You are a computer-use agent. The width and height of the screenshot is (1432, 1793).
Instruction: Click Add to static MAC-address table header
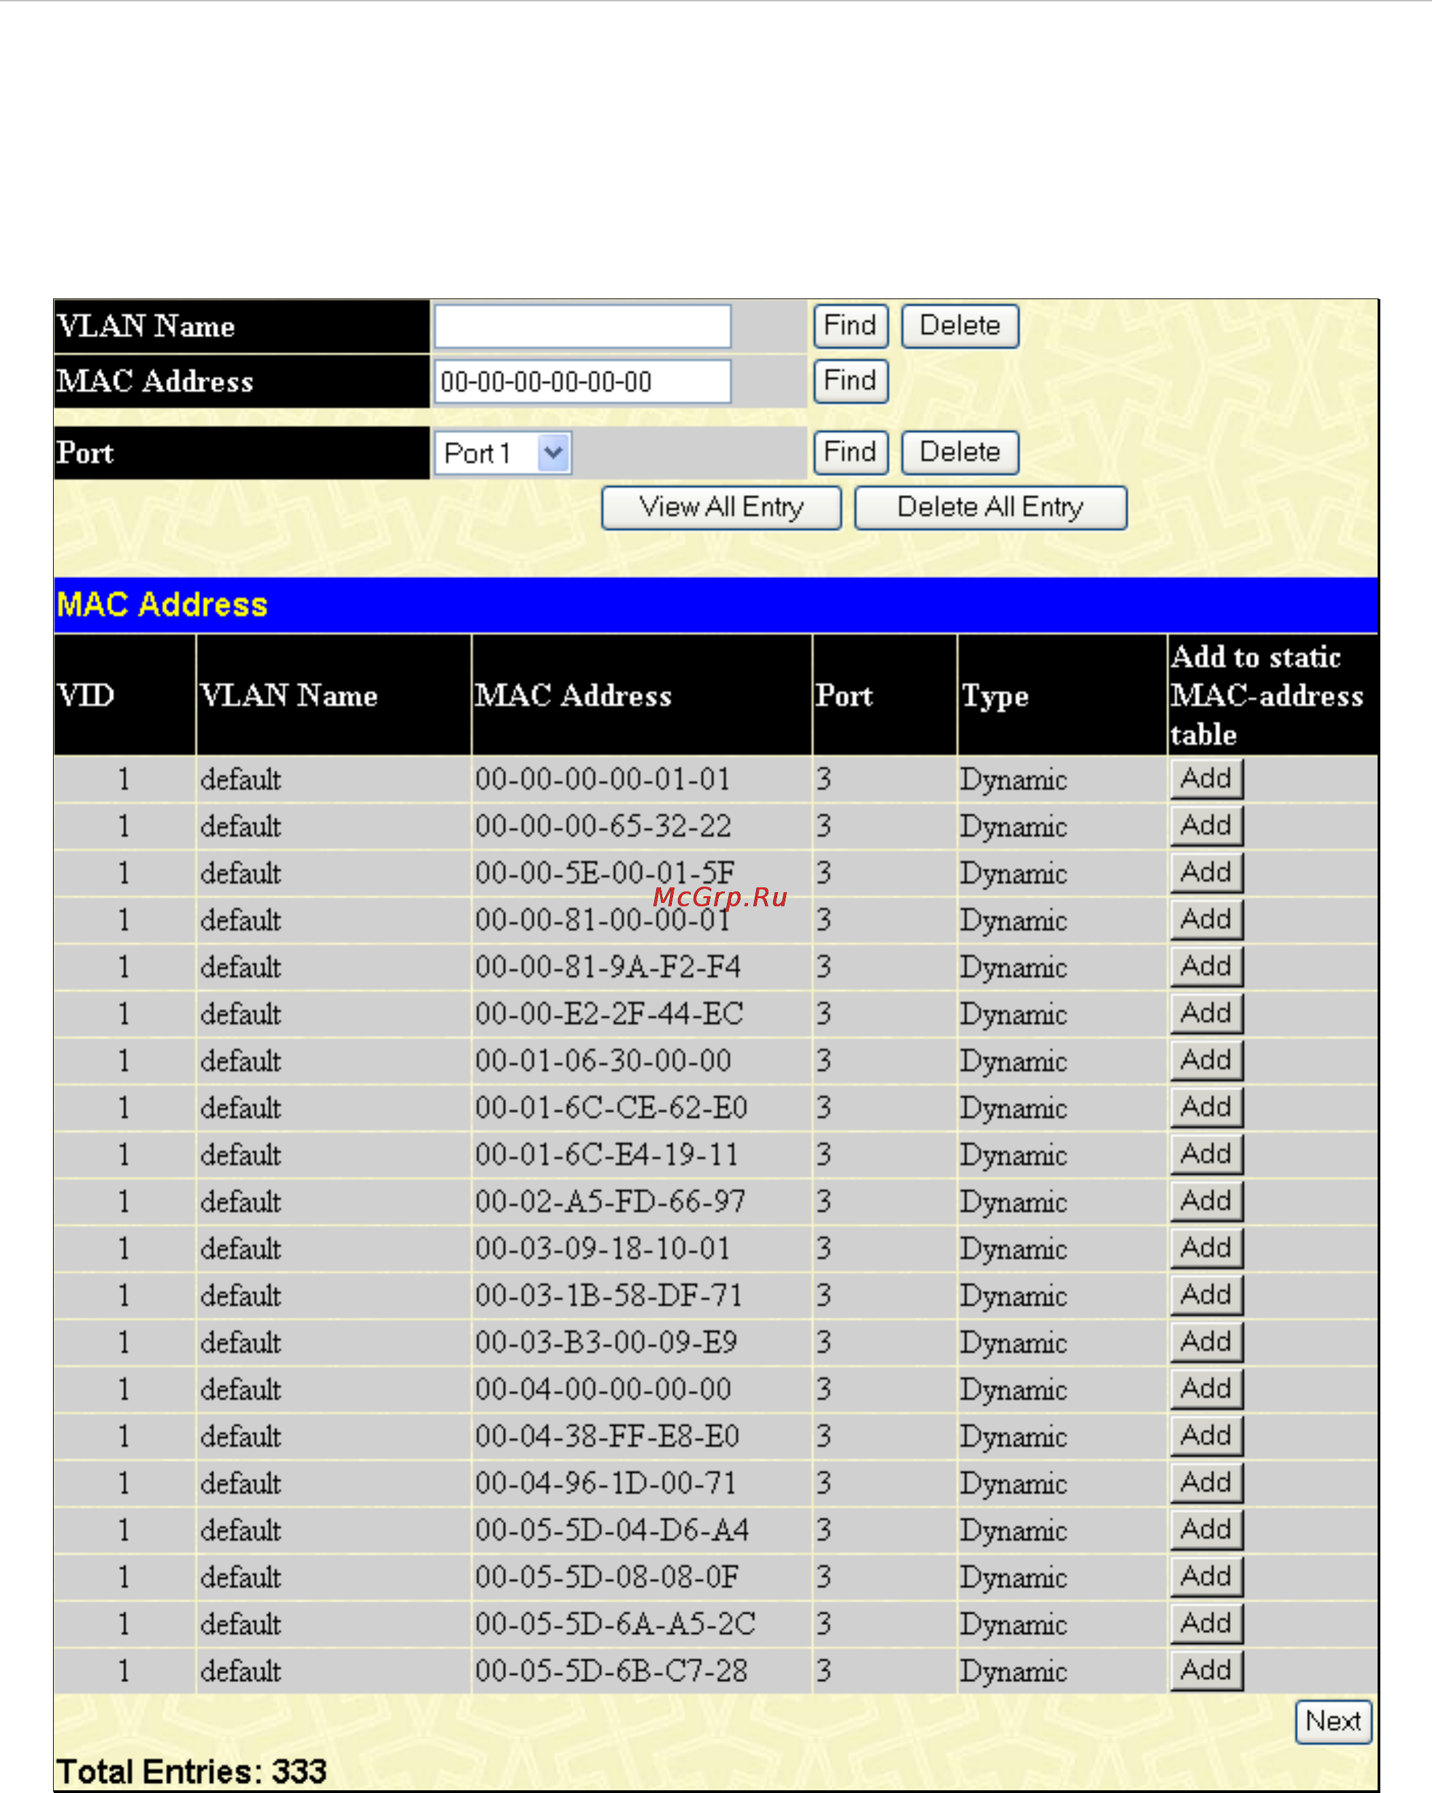tap(1272, 696)
